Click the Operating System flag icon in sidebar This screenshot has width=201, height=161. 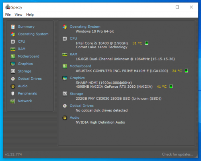click(13, 34)
